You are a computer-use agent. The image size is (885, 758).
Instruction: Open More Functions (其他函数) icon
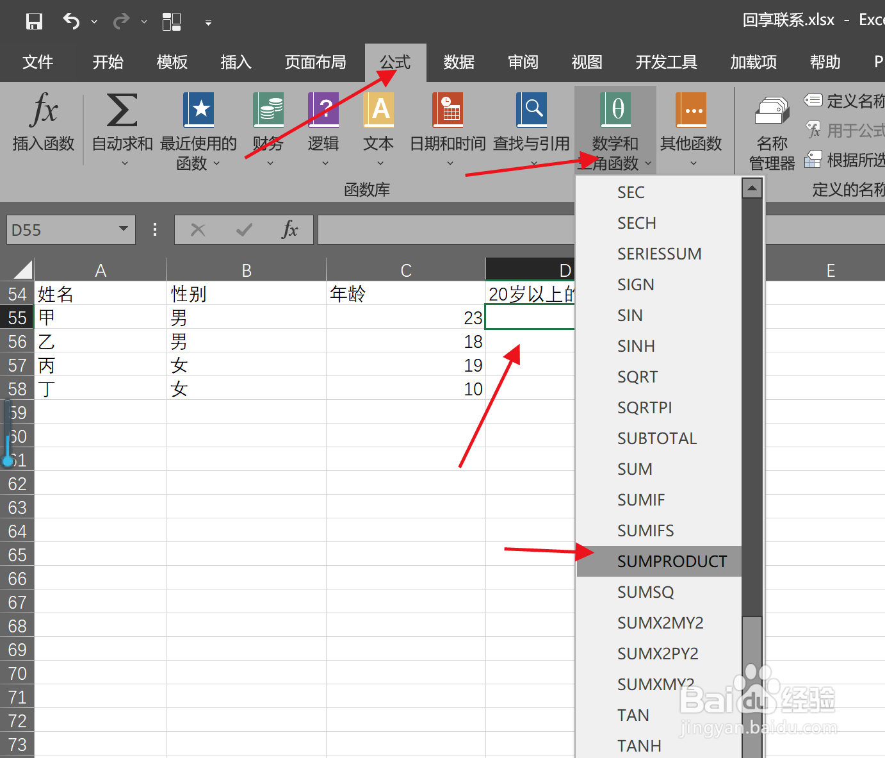coord(691,110)
